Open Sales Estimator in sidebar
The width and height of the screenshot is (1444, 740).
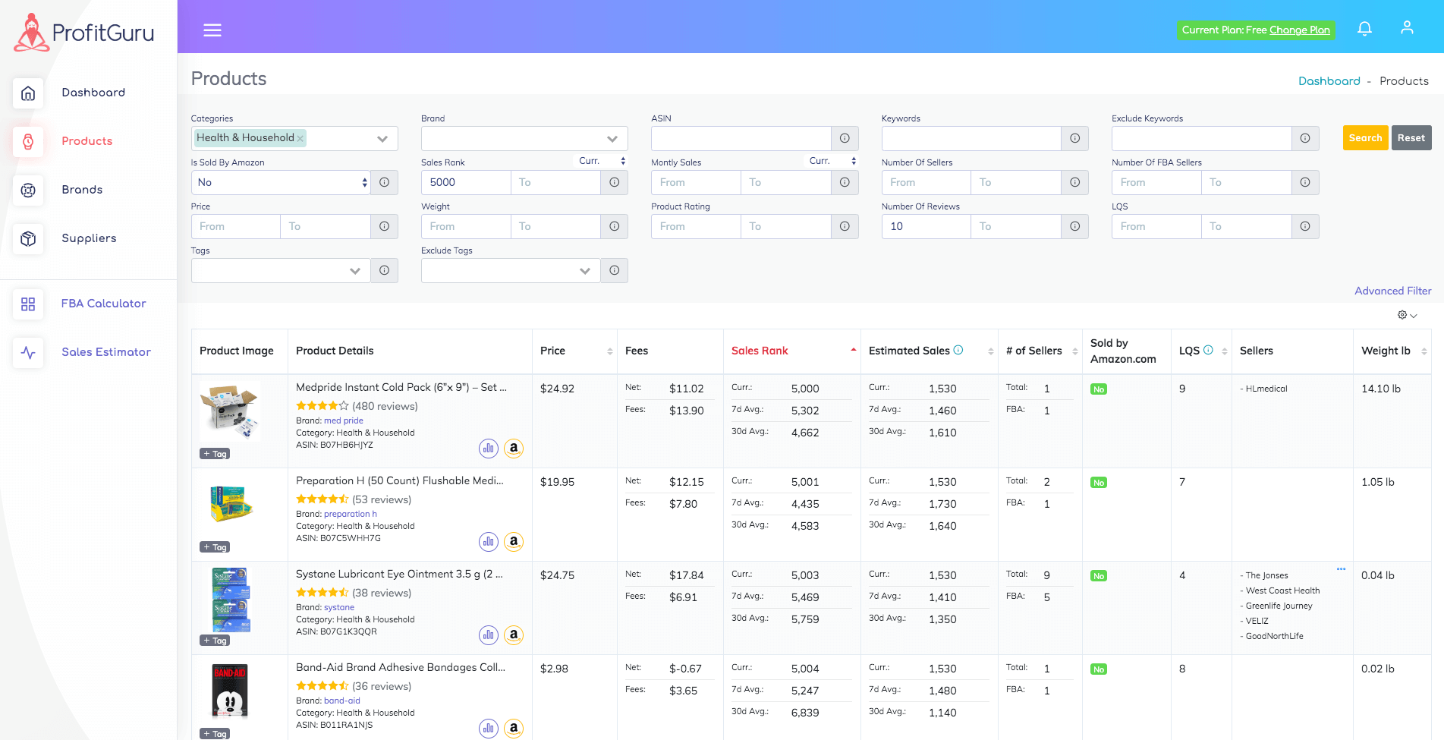106,352
